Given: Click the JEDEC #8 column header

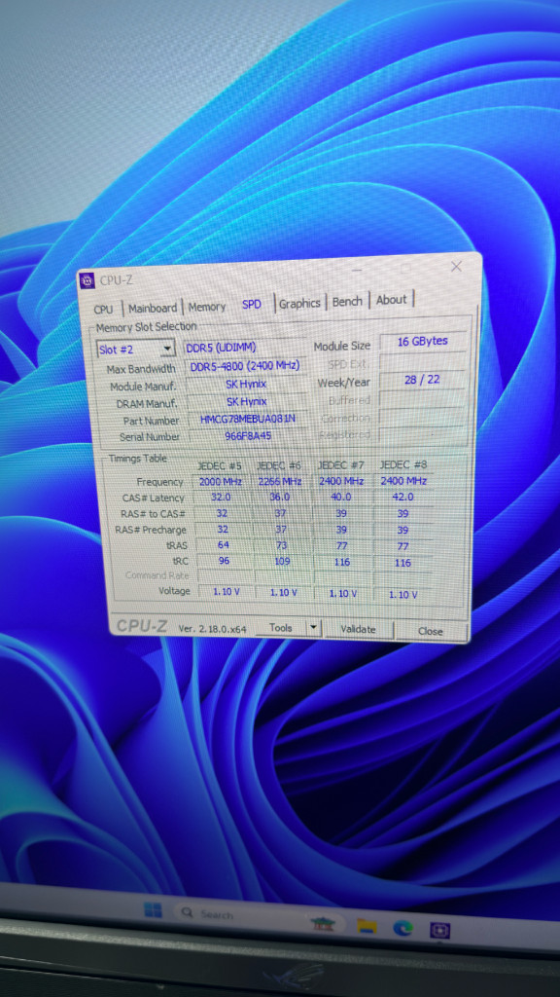Looking at the screenshot, I should (403, 465).
